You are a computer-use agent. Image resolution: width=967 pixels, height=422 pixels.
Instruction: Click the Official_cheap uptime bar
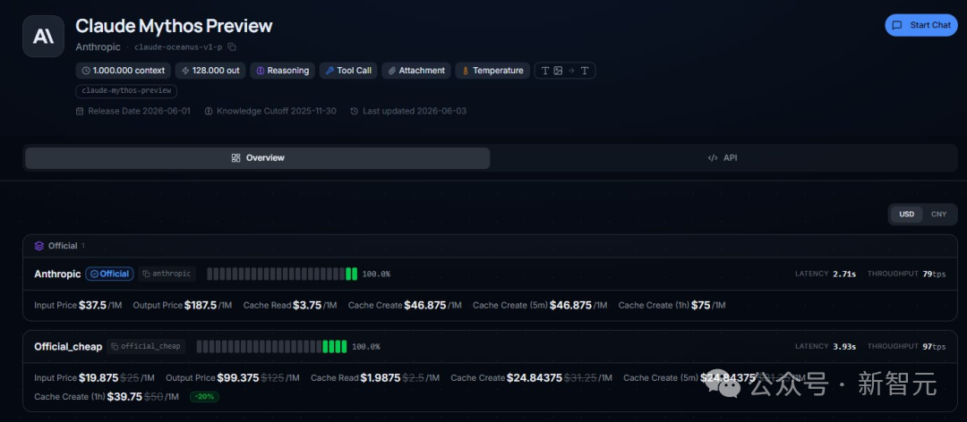[x=271, y=346]
